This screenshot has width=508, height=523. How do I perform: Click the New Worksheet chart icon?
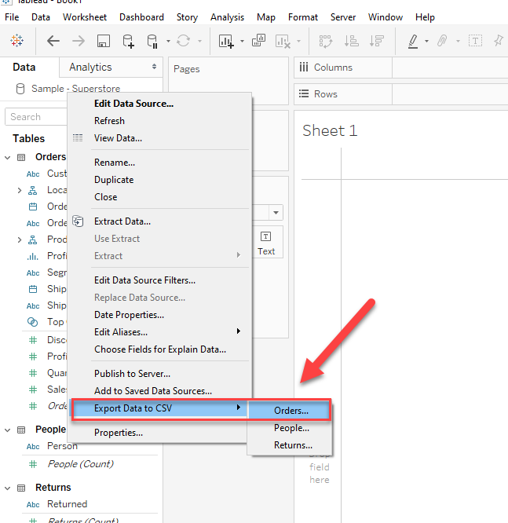point(226,42)
